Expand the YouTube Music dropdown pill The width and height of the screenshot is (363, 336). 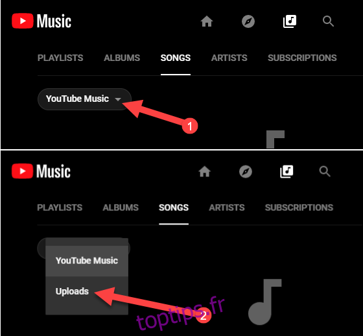pos(84,99)
